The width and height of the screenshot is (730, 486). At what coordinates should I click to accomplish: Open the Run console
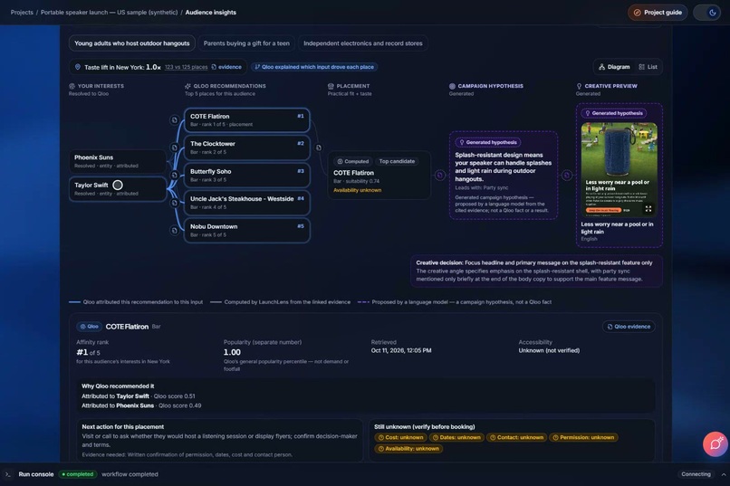click(x=36, y=474)
